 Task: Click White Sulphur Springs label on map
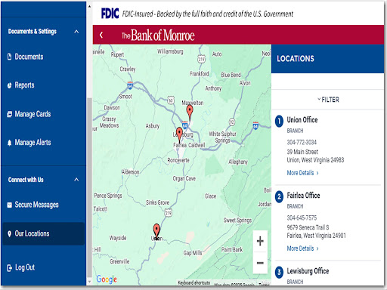click(222, 137)
